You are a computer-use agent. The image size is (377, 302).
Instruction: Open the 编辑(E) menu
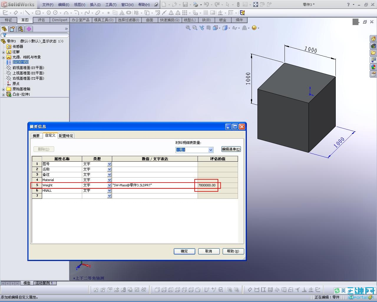(64, 4)
